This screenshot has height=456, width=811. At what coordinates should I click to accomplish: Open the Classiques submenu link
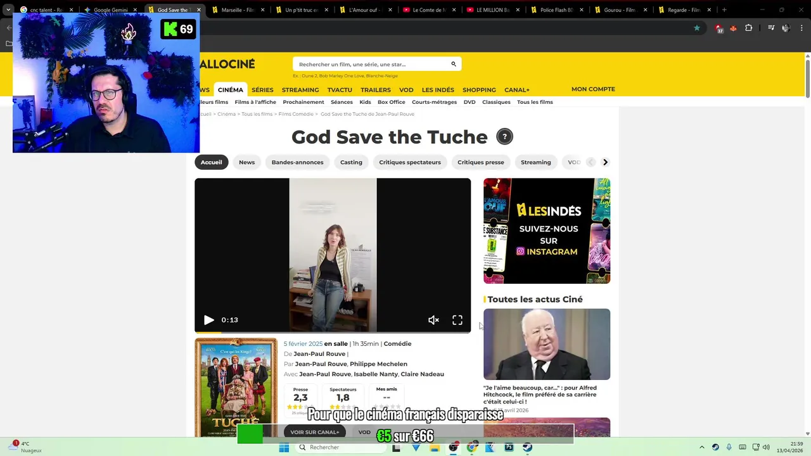[x=496, y=102]
